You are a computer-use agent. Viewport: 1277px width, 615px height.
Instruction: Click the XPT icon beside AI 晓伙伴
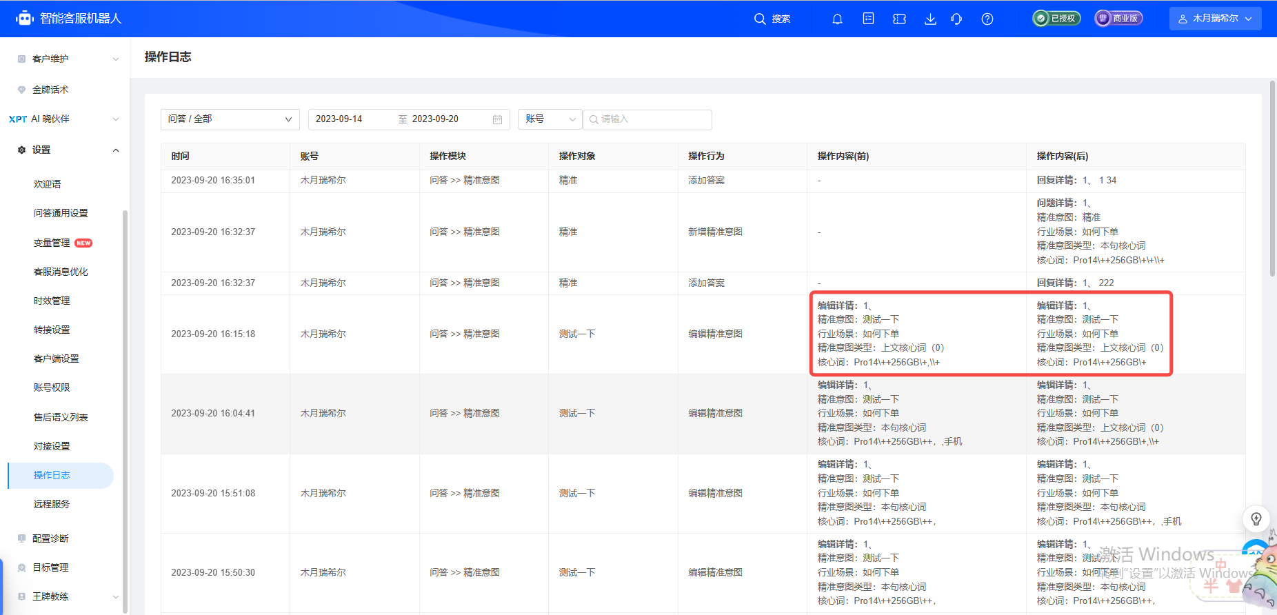tap(18, 119)
